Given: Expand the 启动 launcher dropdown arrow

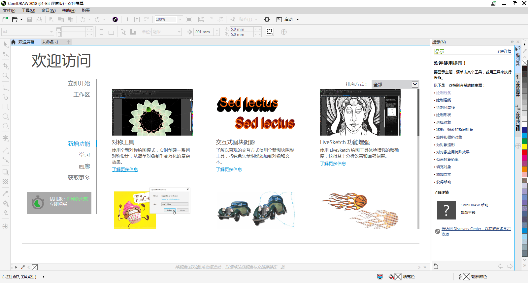Looking at the screenshot, I should click(298, 19).
